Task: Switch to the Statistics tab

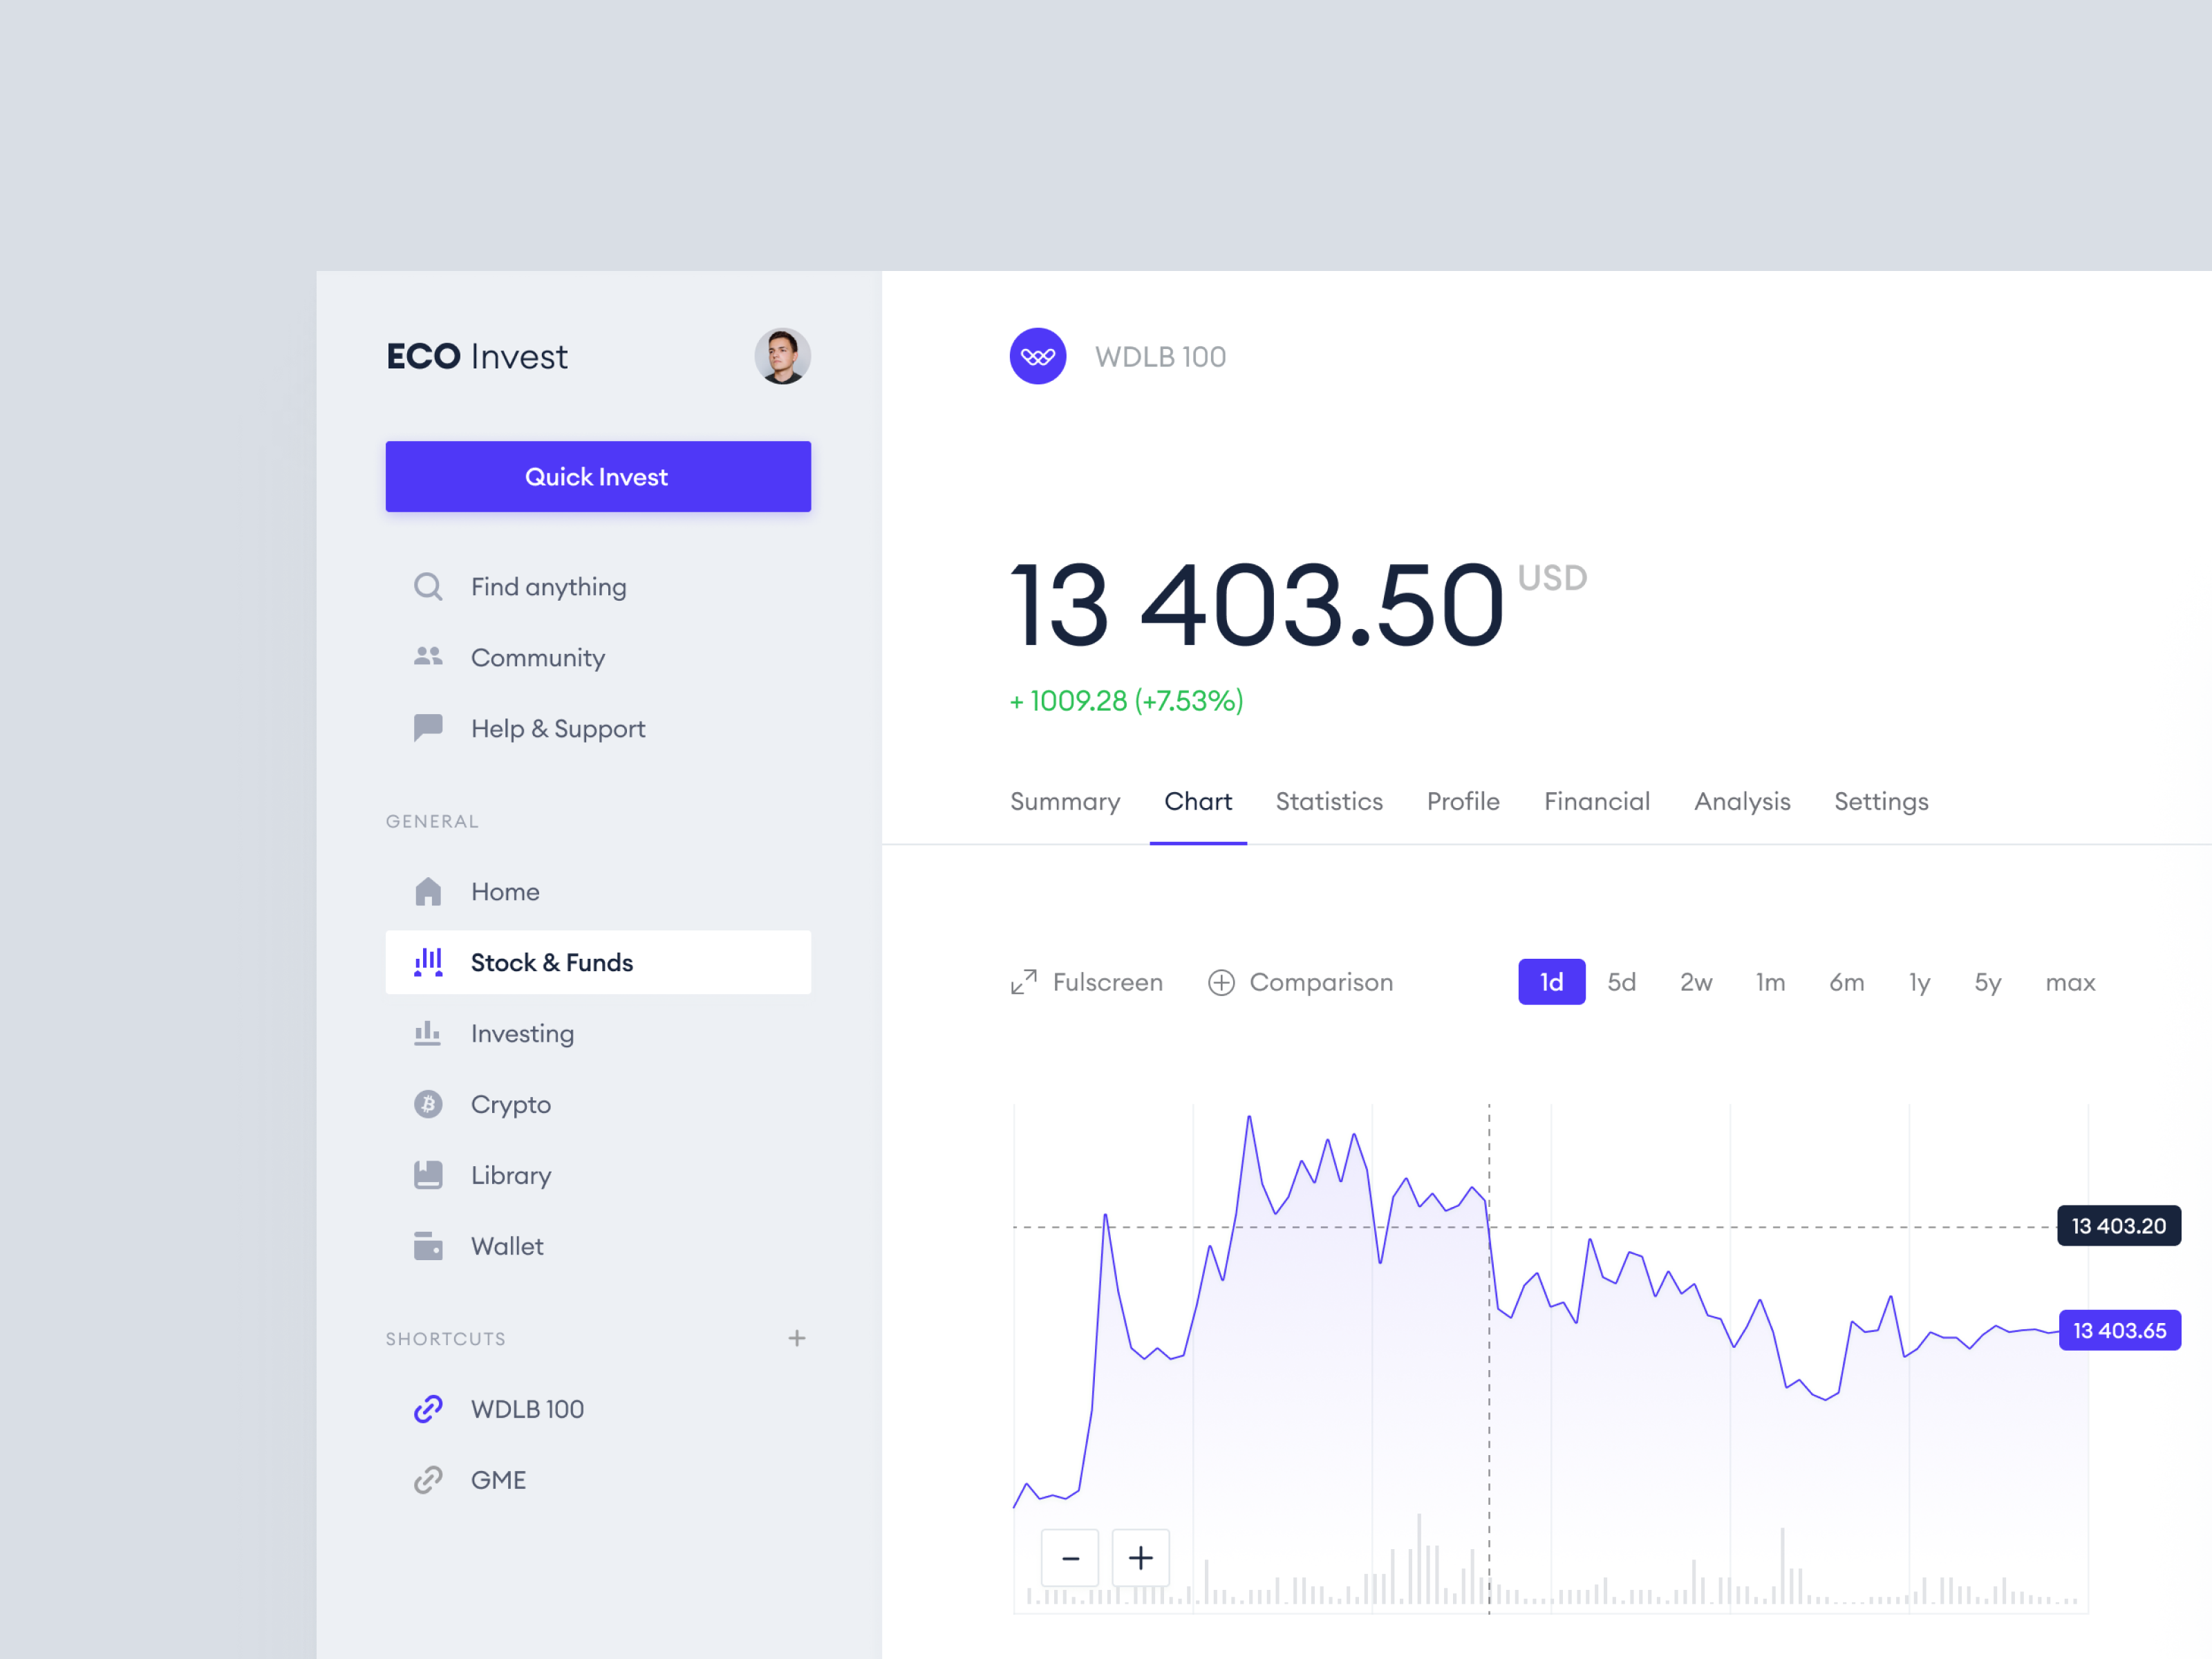Action: pyautogui.click(x=1329, y=802)
